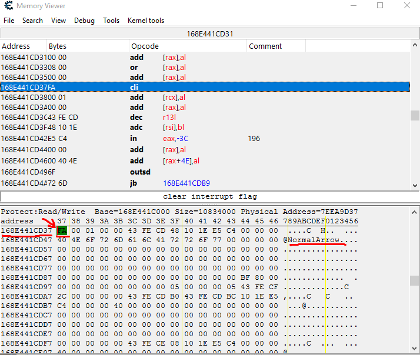Click the Comment column header
The width and height of the screenshot is (420, 355).
pos(276,46)
